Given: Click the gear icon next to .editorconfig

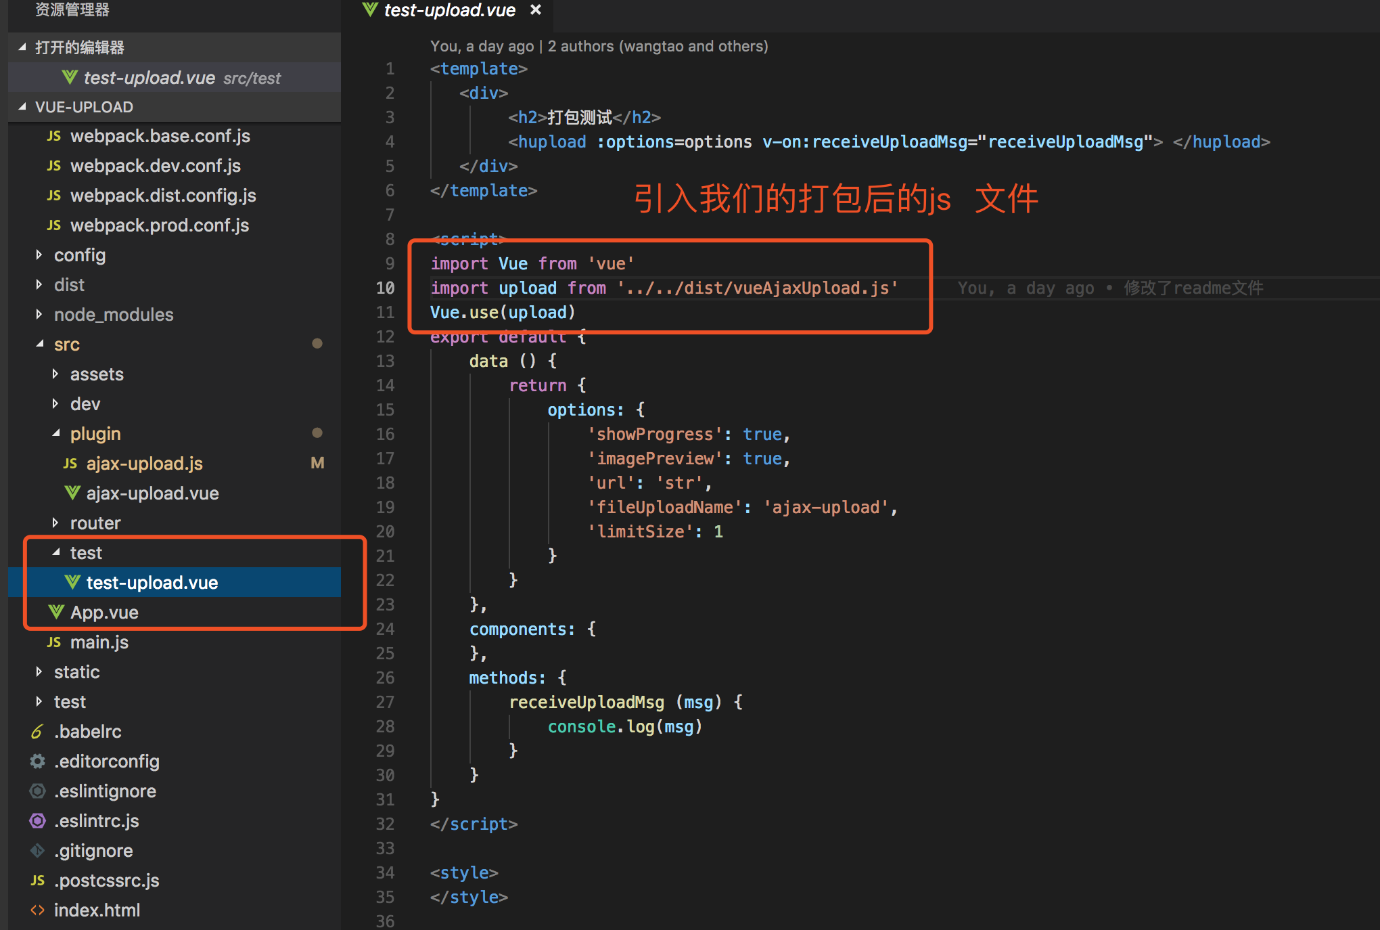Looking at the screenshot, I should (37, 761).
